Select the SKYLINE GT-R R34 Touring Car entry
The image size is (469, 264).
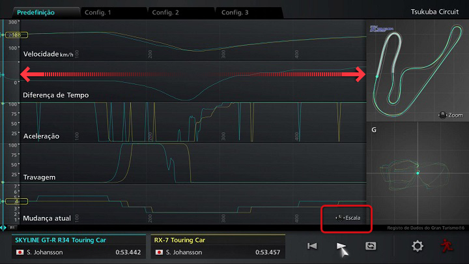pyautogui.click(x=78, y=246)
